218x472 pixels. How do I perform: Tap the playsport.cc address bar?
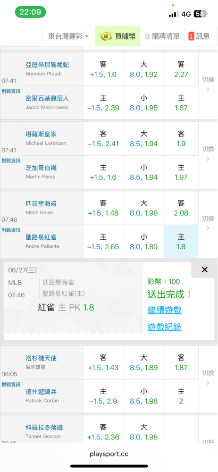click(x=109, y=454)
